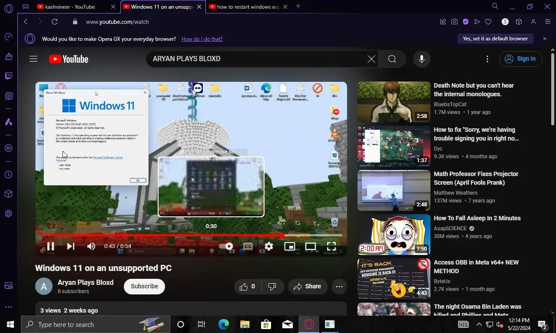Click the send Flow arrow icon

pyautogui.click(x=477, y=22)
